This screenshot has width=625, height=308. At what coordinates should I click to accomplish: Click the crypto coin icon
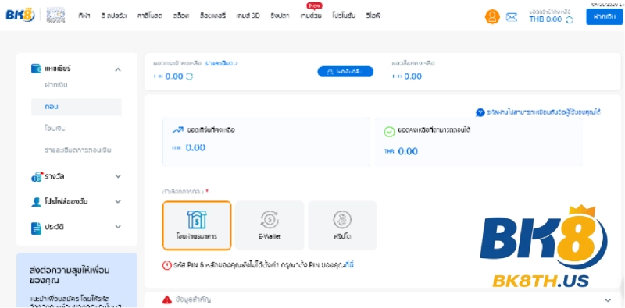(342, 220)
